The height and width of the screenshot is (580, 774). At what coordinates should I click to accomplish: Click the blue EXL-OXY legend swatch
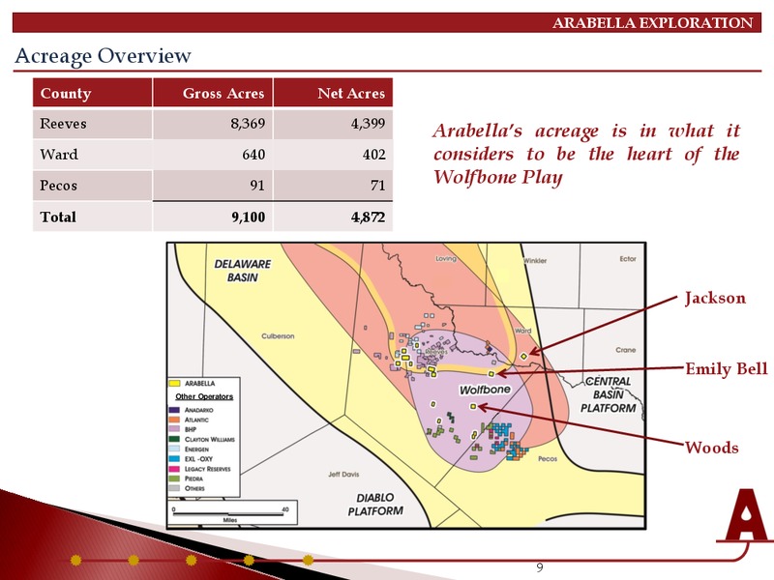[x=174, y=458]
